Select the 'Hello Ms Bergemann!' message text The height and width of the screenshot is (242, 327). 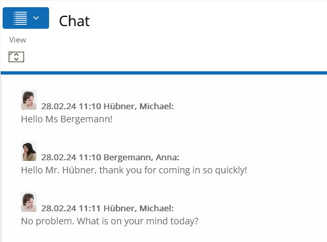67,119
